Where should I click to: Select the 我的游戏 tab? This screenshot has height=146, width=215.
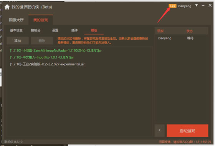[x=41, y=20]
